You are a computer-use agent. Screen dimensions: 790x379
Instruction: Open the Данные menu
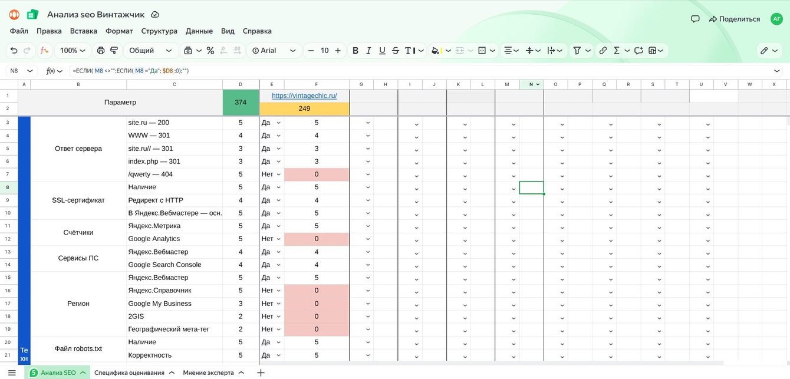pos(199,31)
